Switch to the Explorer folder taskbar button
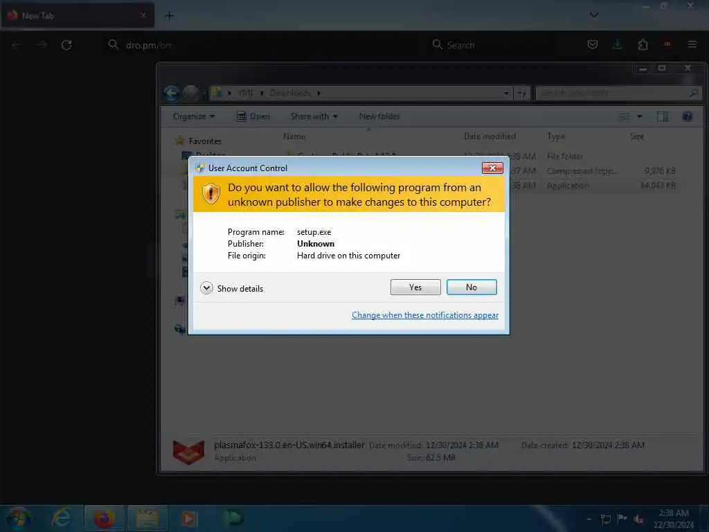Image resolution: width=709 pixels, height=532 pixels. (147, 518)
